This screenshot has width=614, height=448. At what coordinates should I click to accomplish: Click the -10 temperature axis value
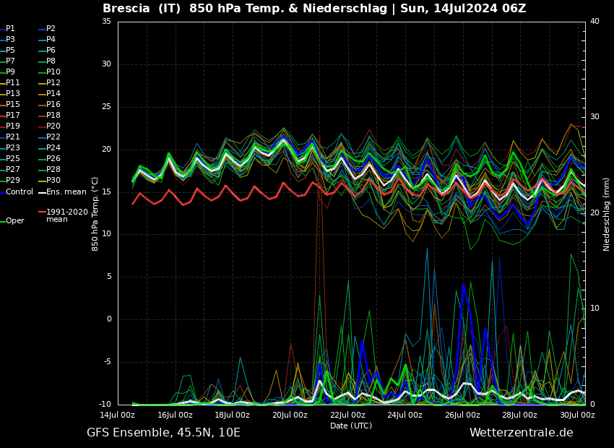[x=105, y=404]
